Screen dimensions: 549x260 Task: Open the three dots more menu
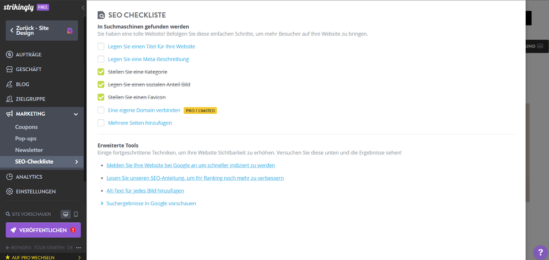point(79,248)
